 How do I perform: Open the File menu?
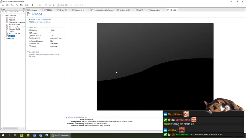3,5
